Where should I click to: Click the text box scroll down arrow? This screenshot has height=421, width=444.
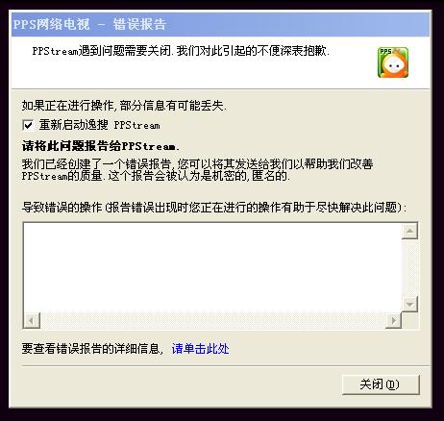(x=409, y=304)
